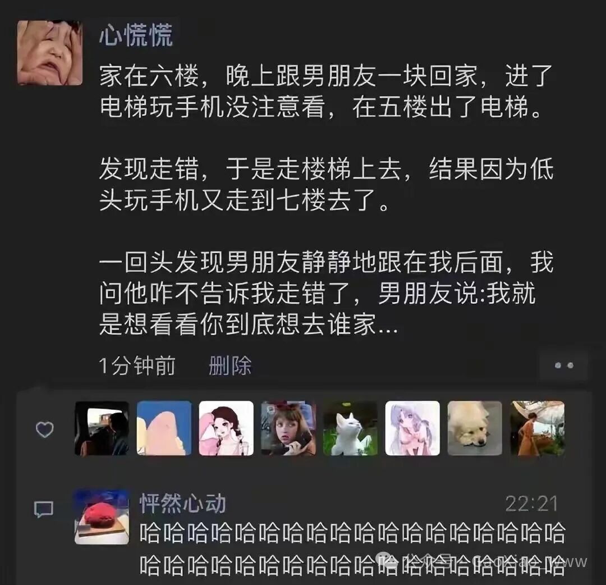The image size is (606, 585).
Task: Open liker avatar of person in car
Action: (x=102, y=428)
